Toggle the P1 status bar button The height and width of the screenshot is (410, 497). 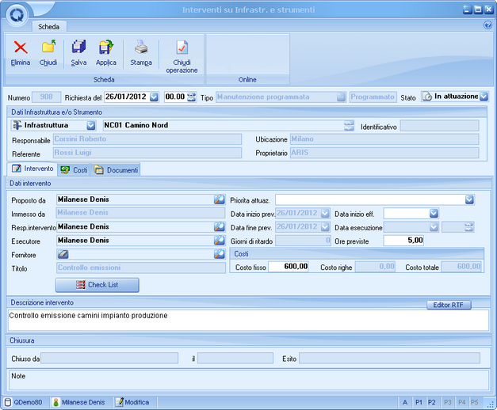click(x=419, y=402)
